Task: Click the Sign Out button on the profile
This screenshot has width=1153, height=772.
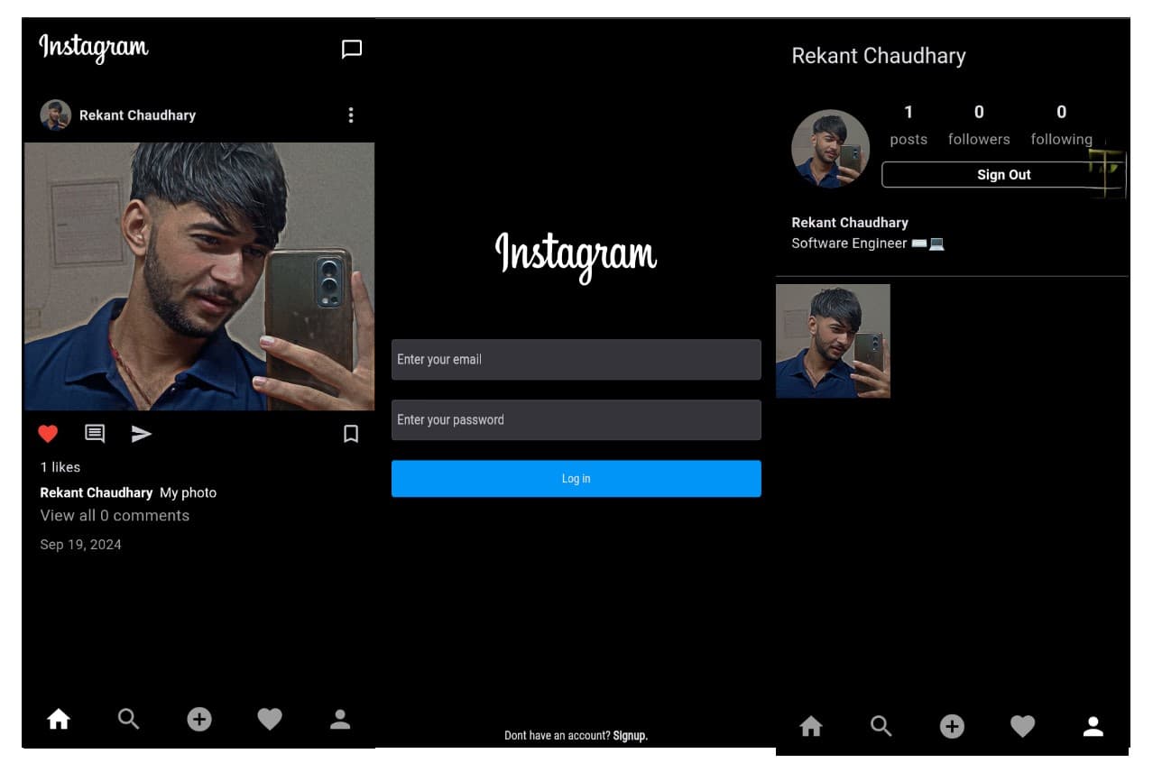Action: point(1003,174)
